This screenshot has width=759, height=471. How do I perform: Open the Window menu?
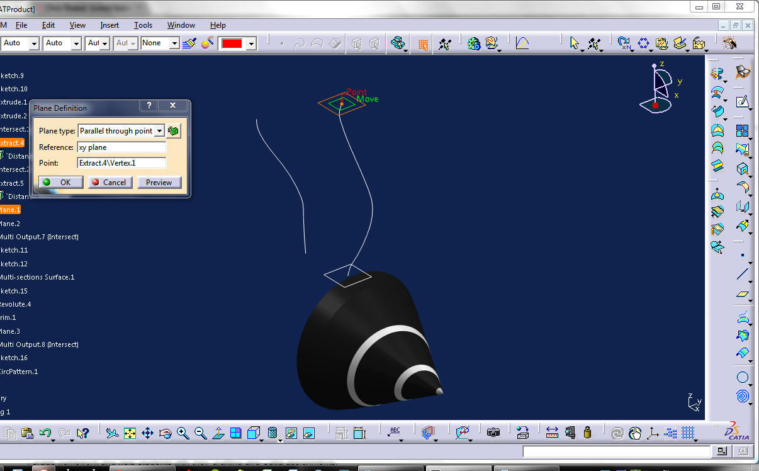coord(181,25)
